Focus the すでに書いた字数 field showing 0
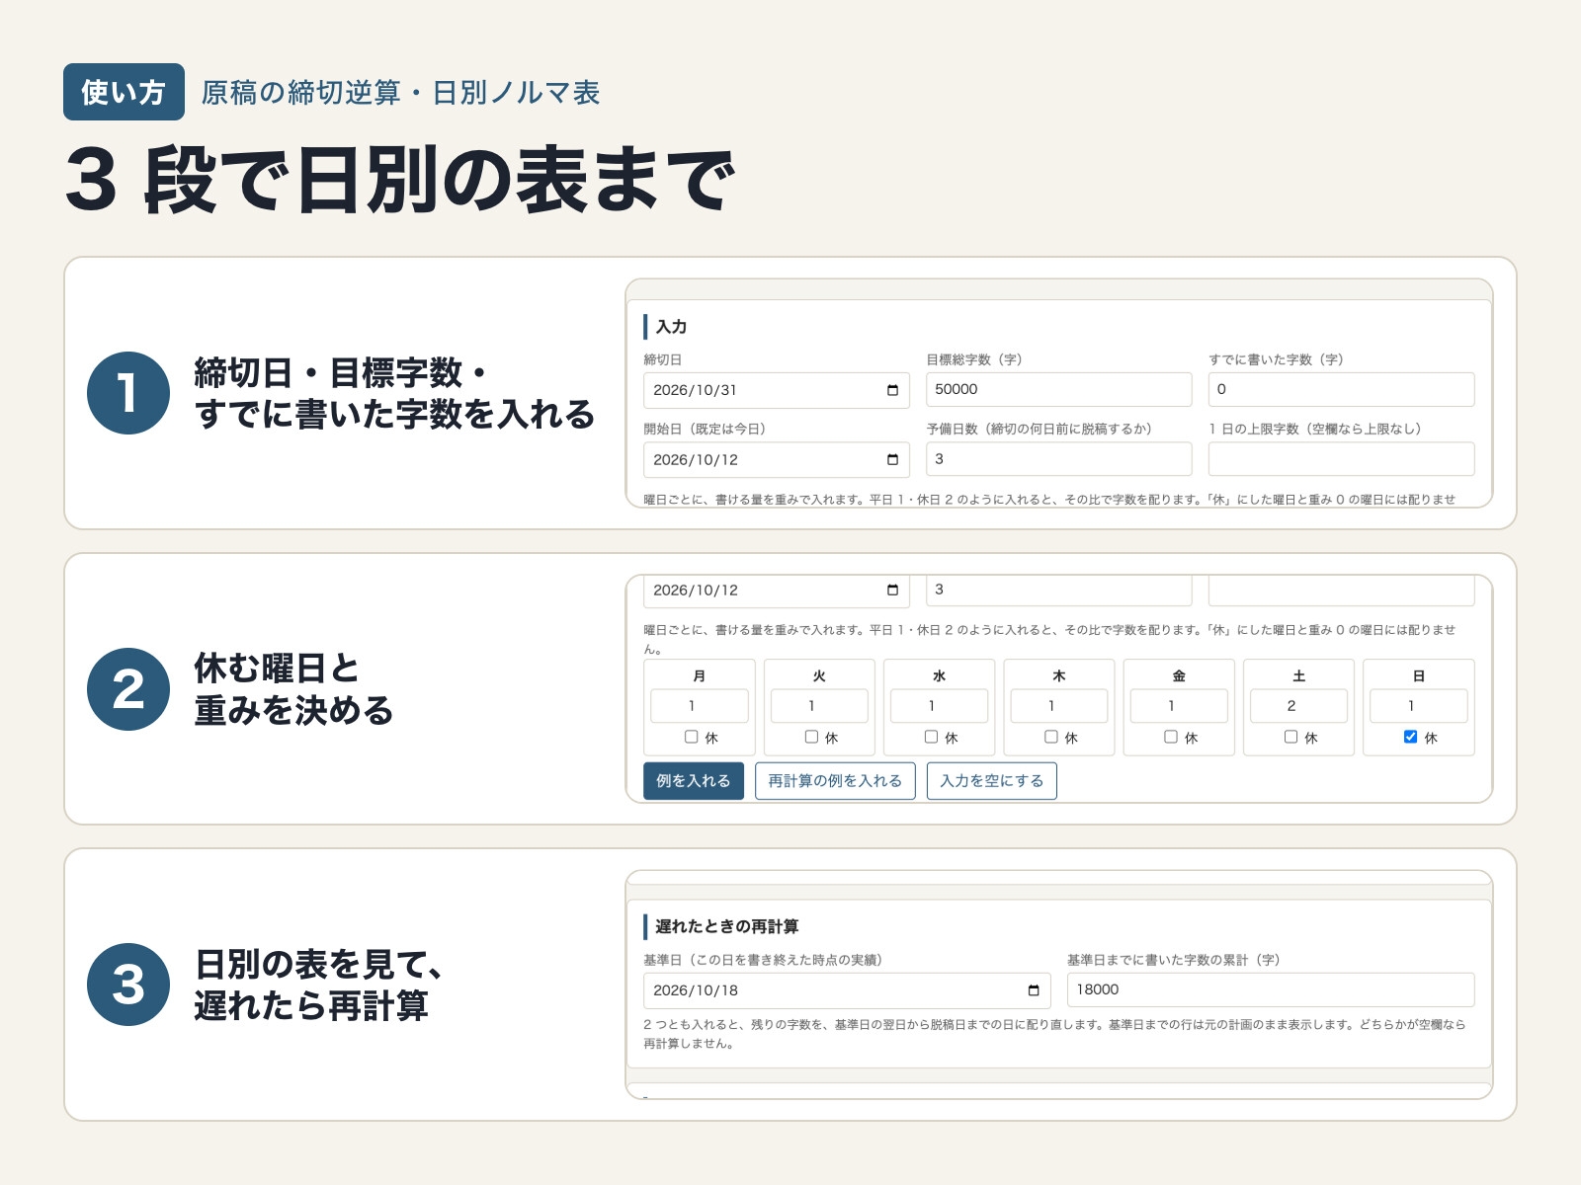This screenshot has height=1185, width=1581. pyautogui.click(x=1342, y=389)
